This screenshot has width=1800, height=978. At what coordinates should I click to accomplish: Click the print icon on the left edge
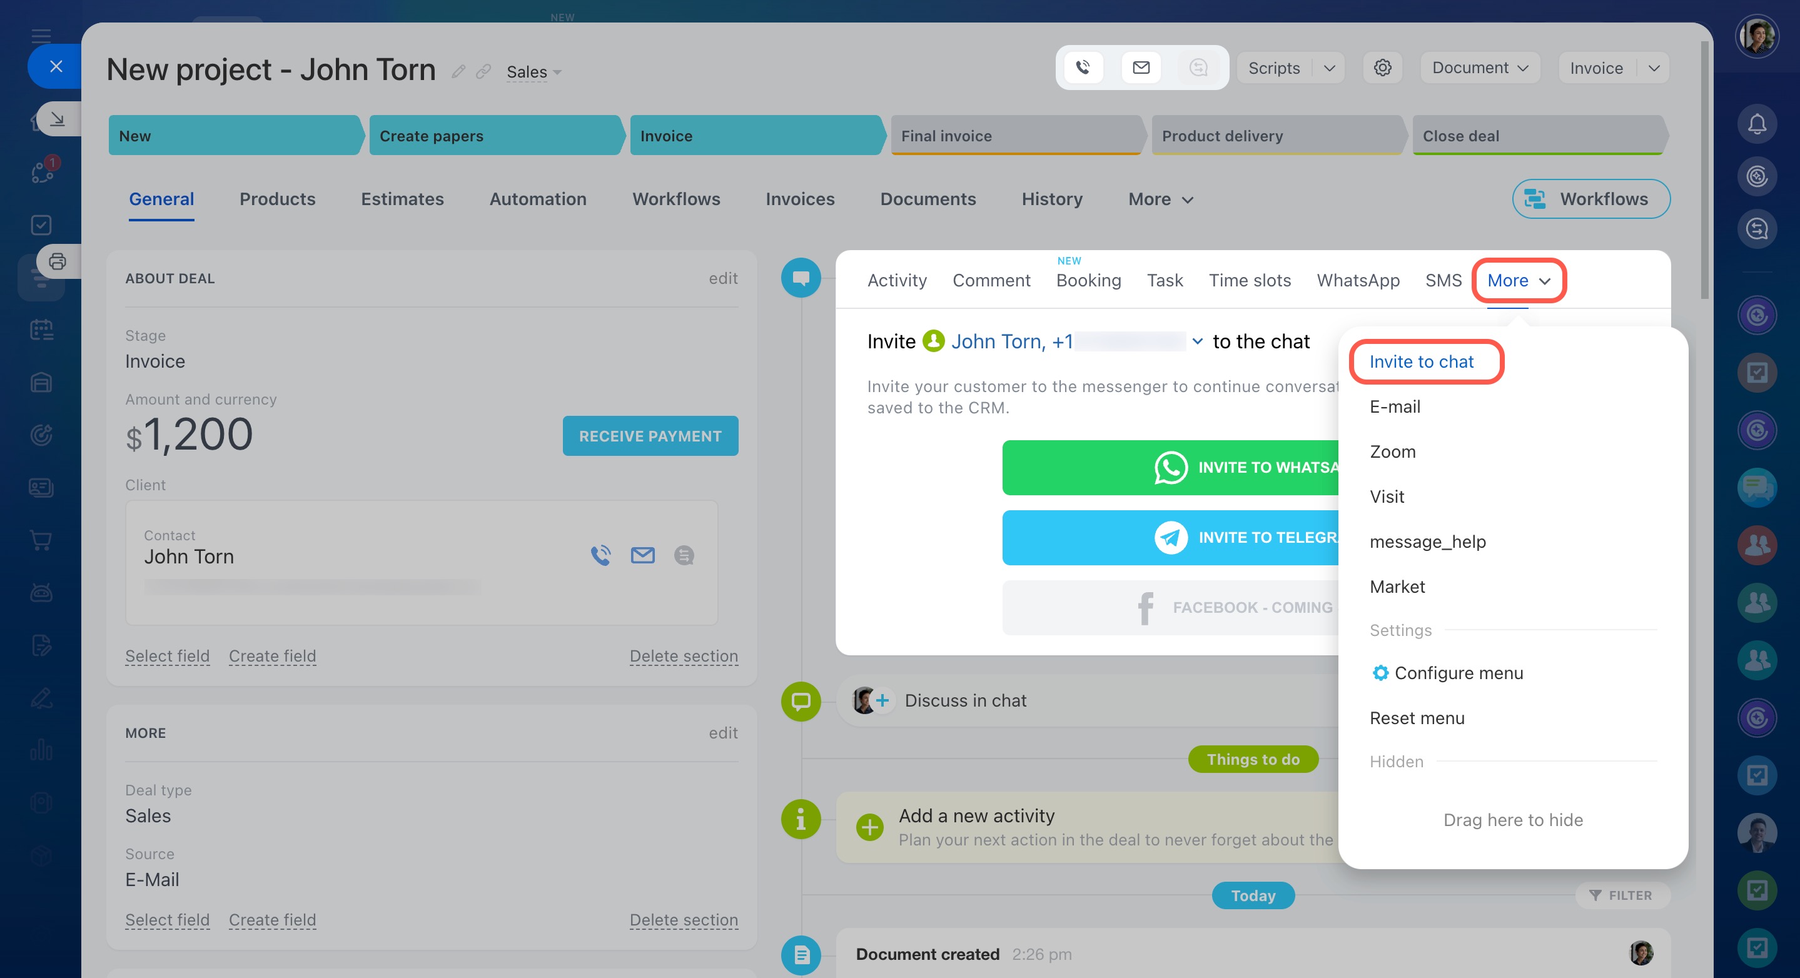click(x=58, y=261)
